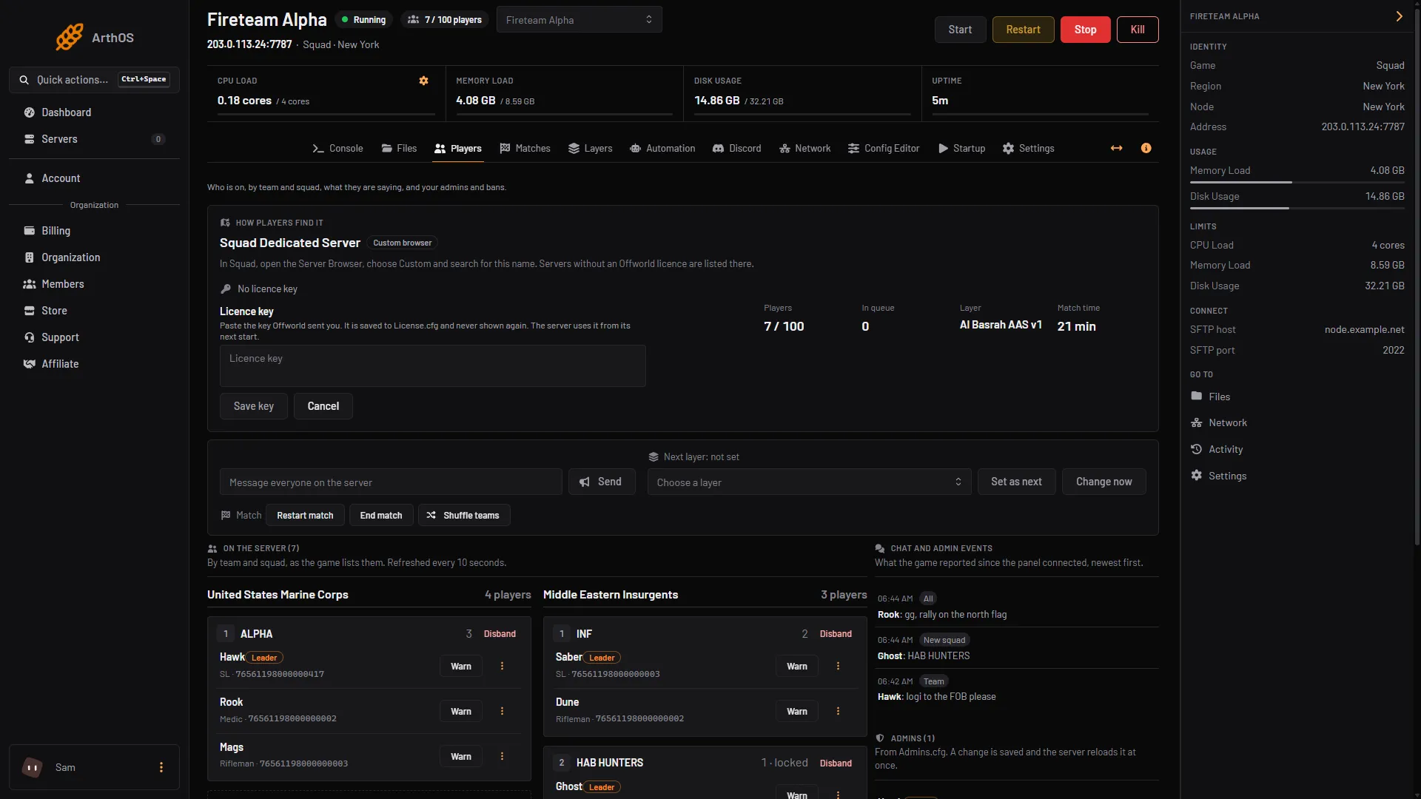Collapse the Fireteam Alpha side panel chevron
Viewport: 1421px width, 799px height.
[1399, 16]
